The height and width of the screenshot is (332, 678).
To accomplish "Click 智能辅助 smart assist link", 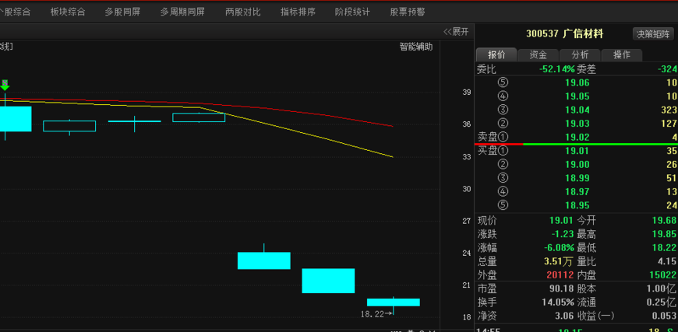I will 415,46.
